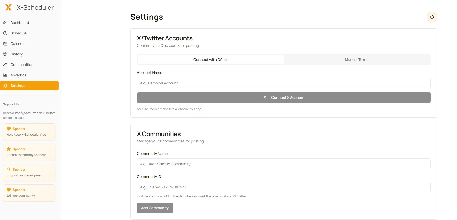The width and height of the screenshot is (457, 220).
Task: Click the Analytics bar chart icon
Action: (x=5, y=75)
